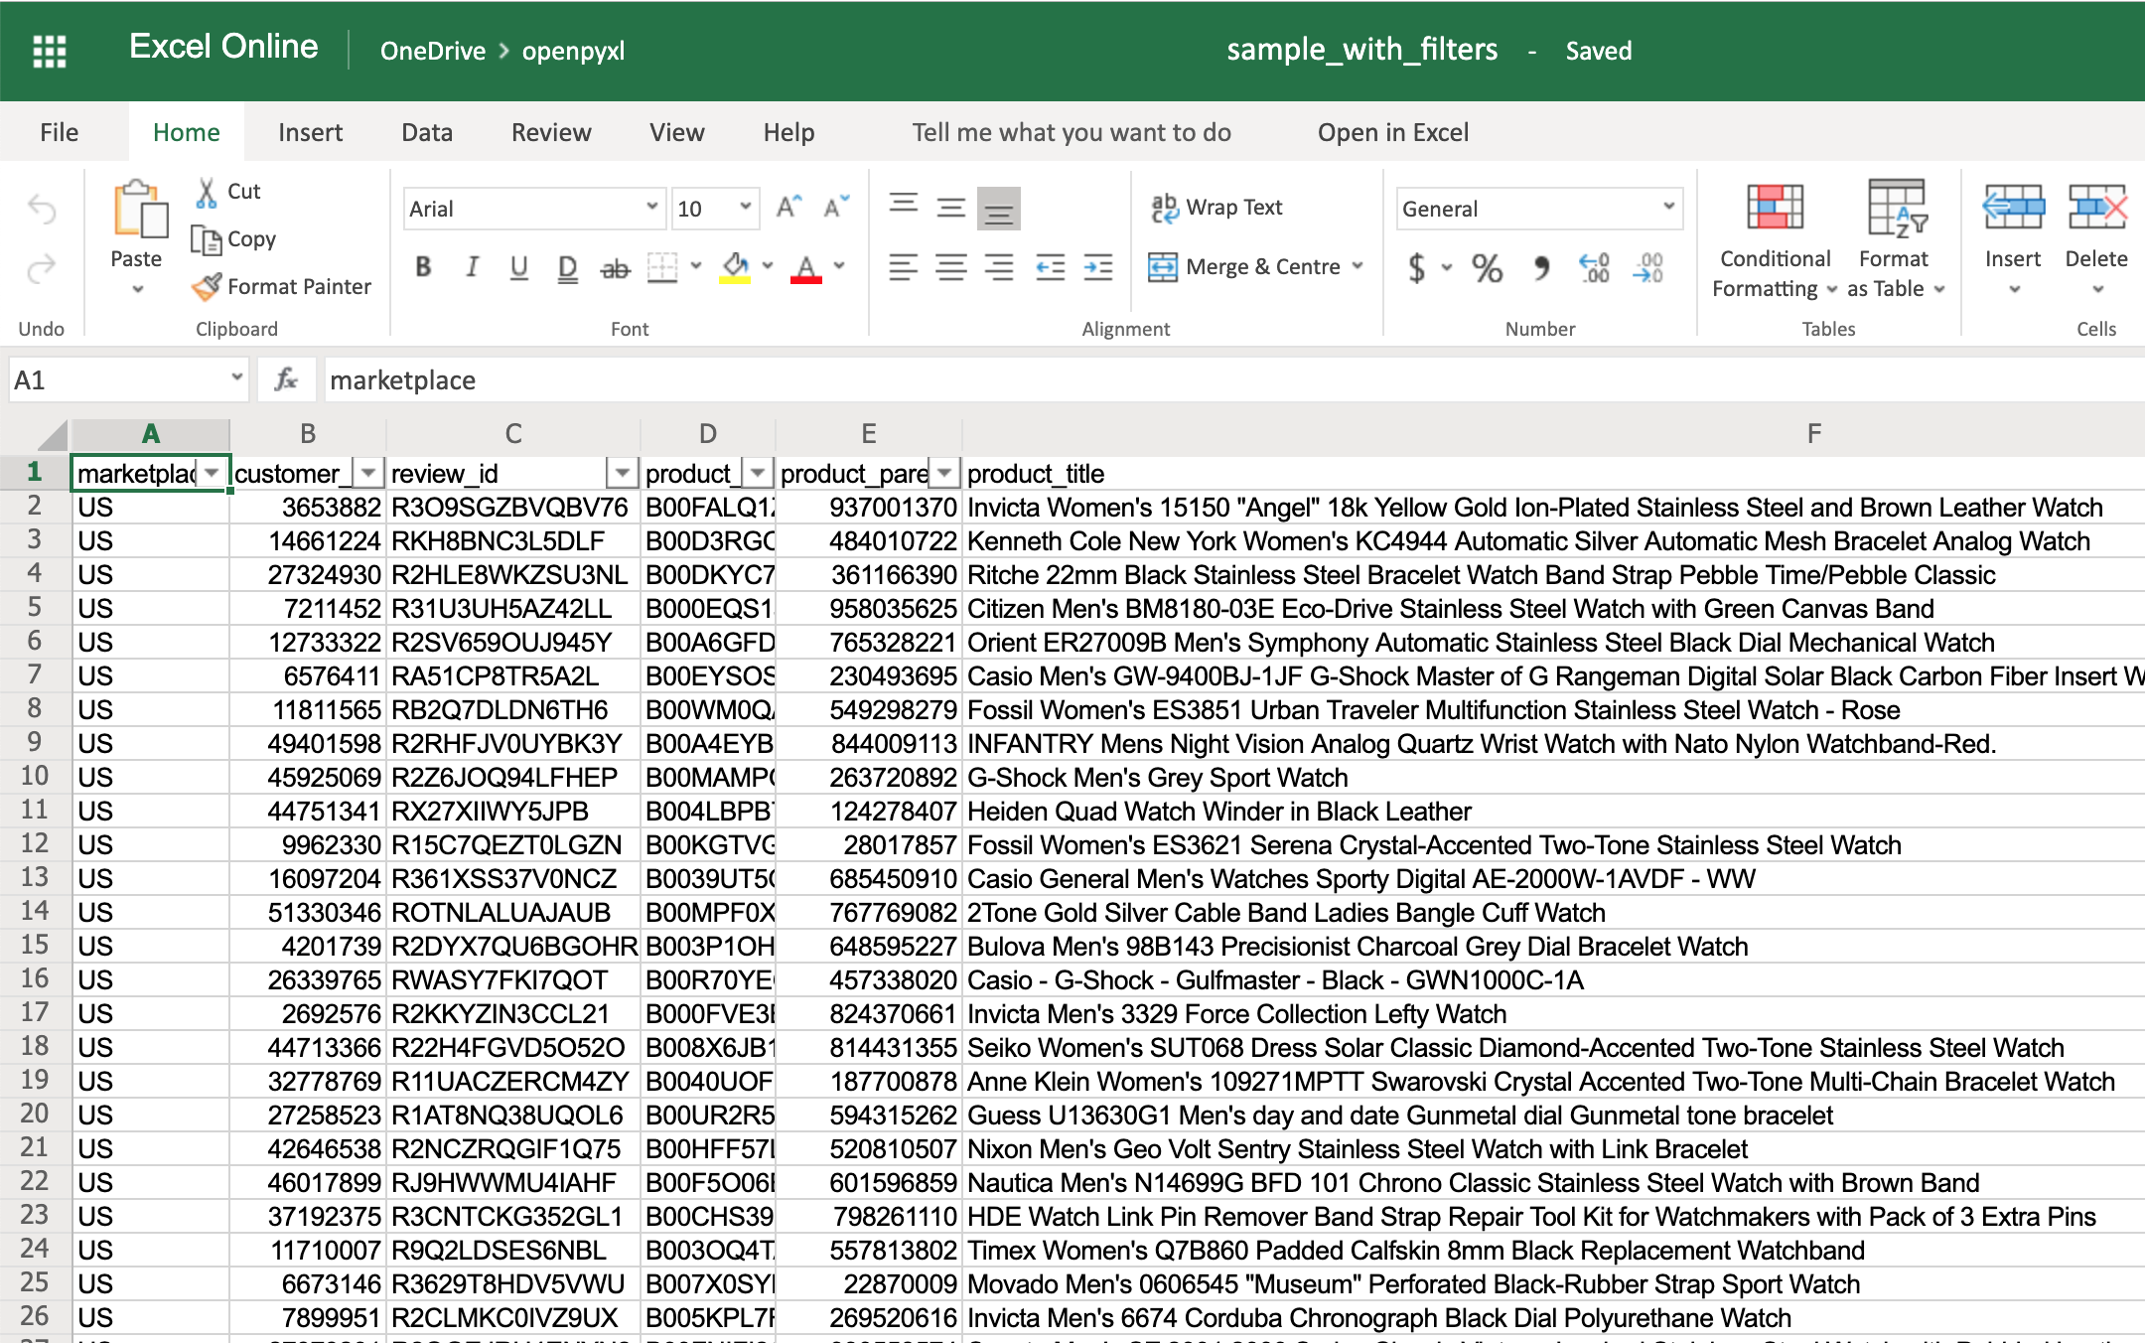Align text right
2145x1343 pixels.
(998, 266)
